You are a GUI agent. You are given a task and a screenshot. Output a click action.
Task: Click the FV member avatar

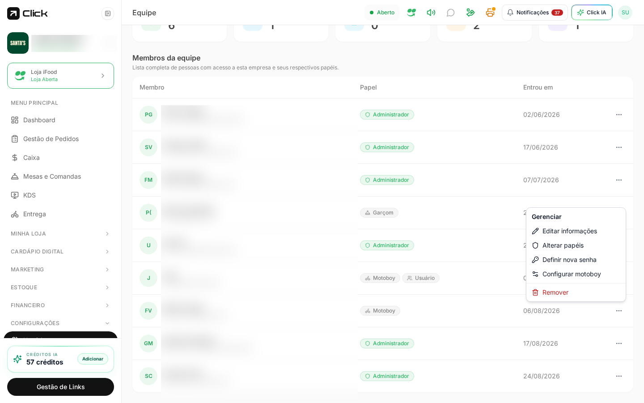pos(148,311)
